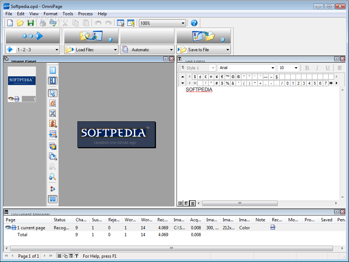Open a file with the folder icon

click(20, 23)
